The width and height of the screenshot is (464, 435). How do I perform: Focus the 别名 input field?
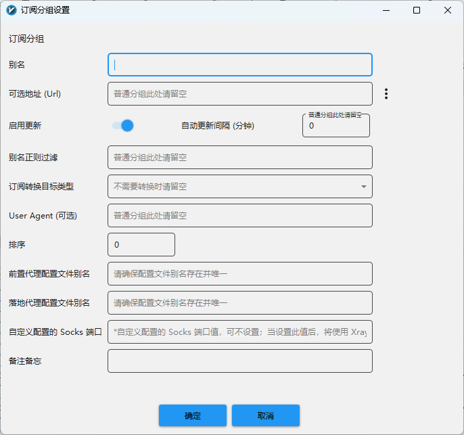click(x=240, y=65)
